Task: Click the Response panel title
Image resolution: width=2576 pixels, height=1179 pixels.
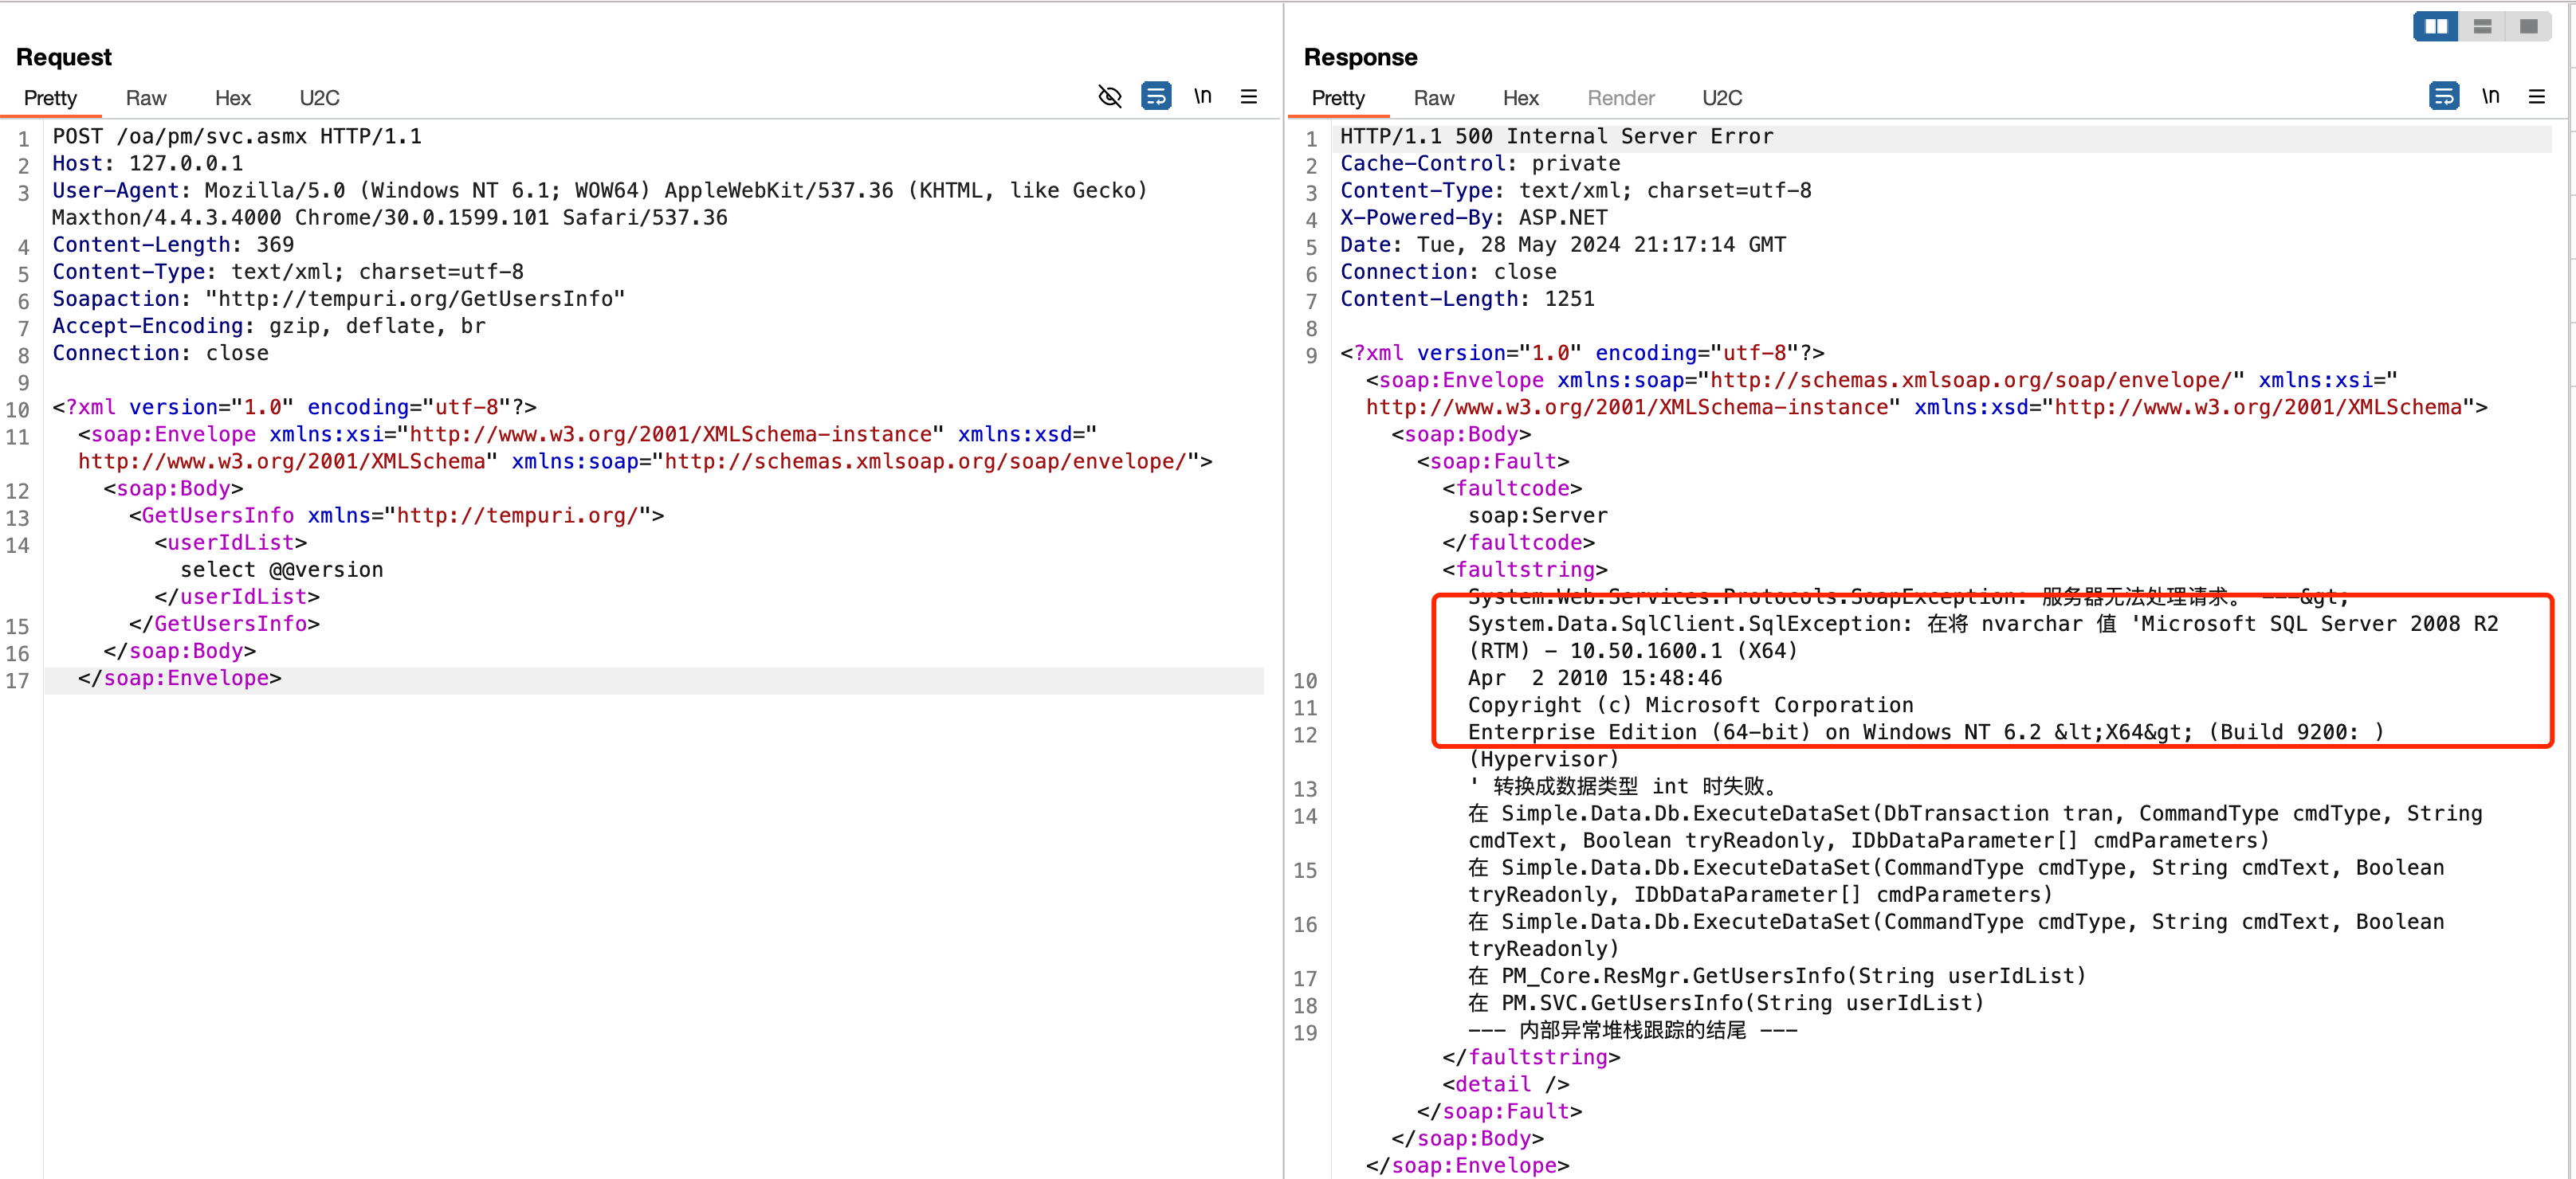Action: (1360, 58)
